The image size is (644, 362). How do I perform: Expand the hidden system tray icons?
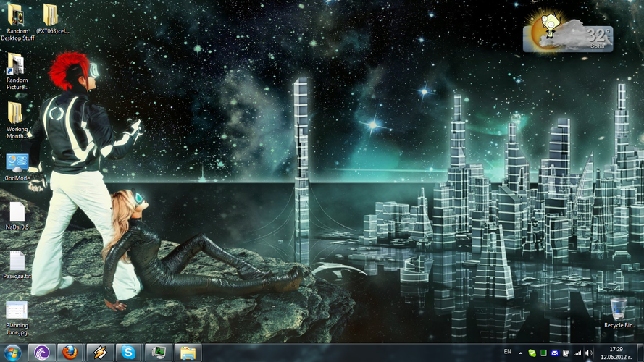click(521, 353)
